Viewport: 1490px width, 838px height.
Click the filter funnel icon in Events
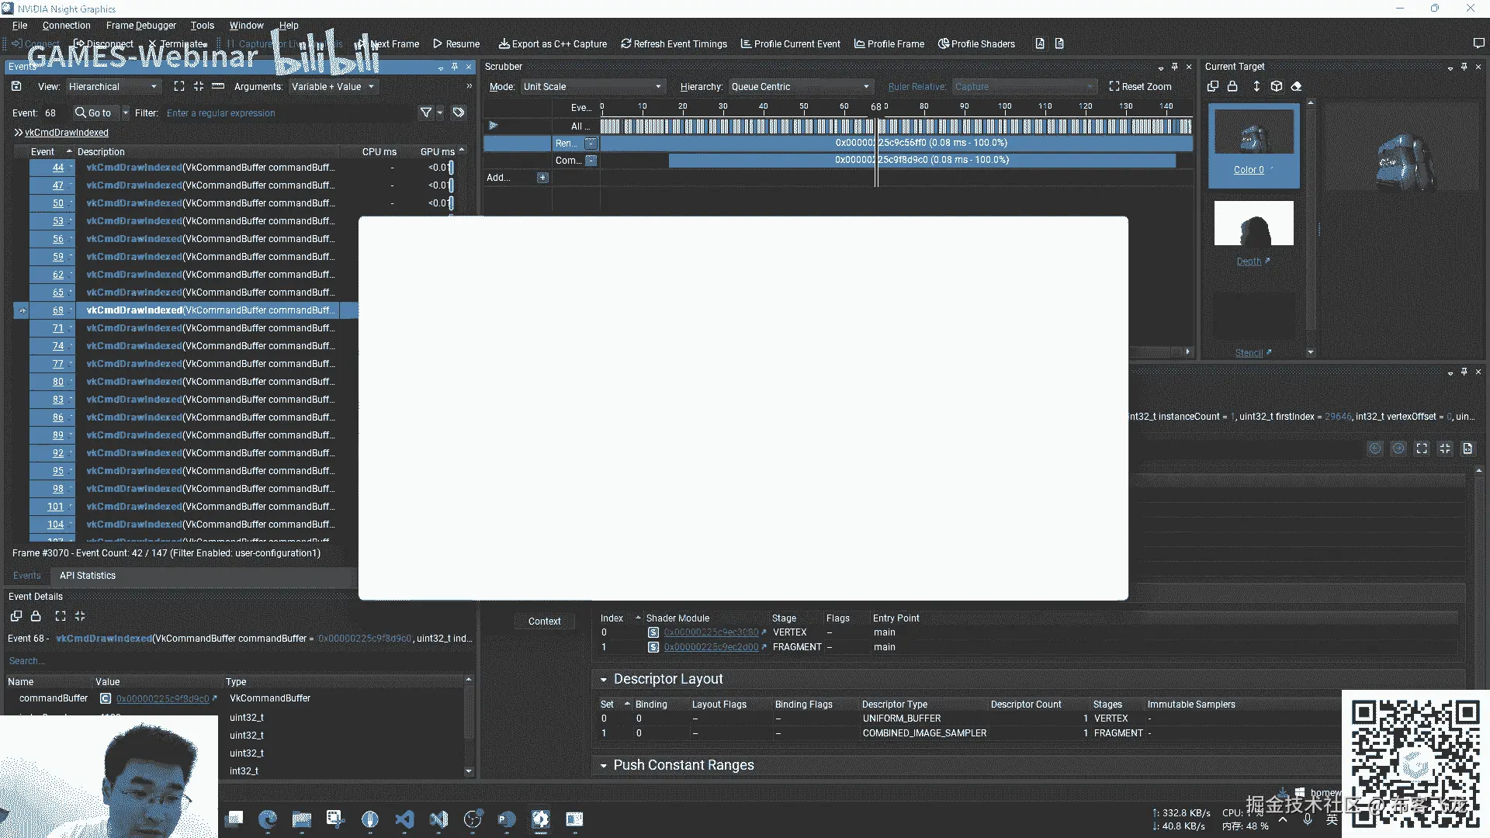[425, 113]
